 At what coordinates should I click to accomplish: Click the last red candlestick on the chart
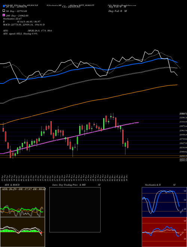[128, 144]
